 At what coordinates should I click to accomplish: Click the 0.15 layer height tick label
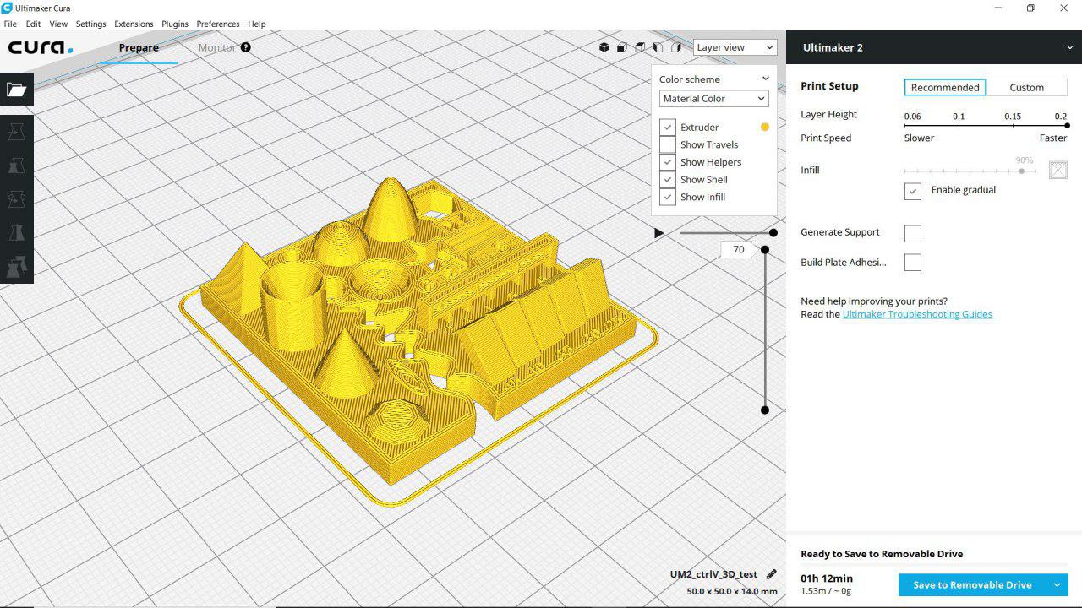tap(1013, 116)
